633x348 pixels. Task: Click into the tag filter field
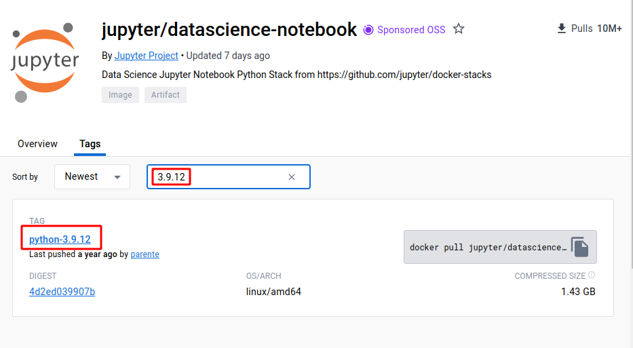click(229, 177)
